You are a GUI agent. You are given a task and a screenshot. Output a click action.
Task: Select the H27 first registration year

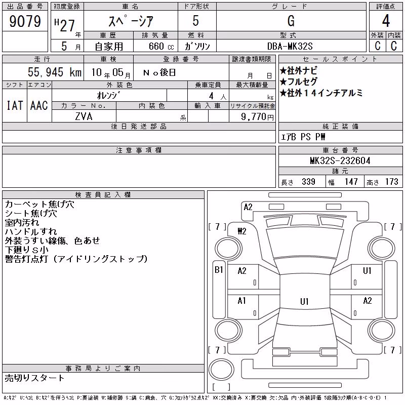(x=65, y=25)
